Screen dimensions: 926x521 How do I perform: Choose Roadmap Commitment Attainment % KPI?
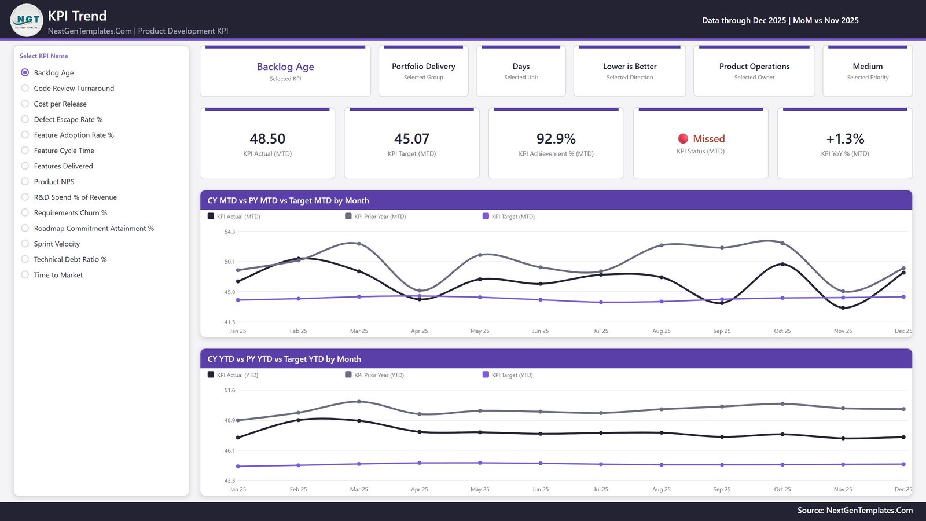coord(25,229)
